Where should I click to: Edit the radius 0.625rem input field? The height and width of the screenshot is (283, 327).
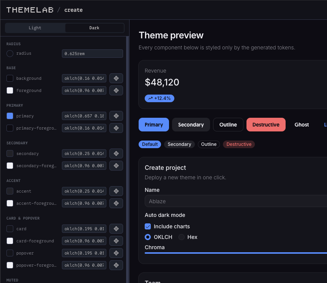[92, 54]
